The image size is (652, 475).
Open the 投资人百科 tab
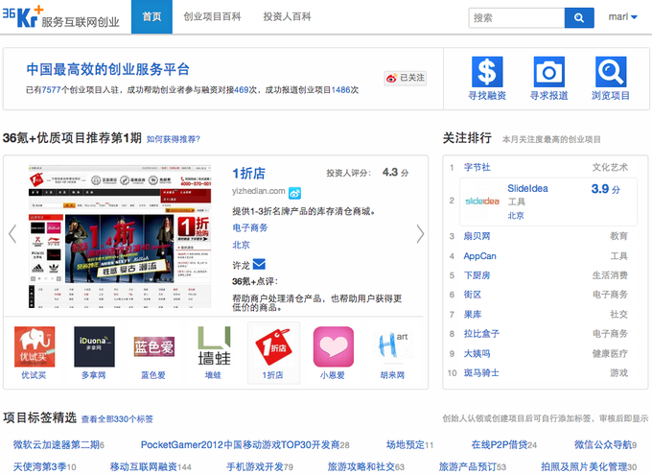point(288,16)
